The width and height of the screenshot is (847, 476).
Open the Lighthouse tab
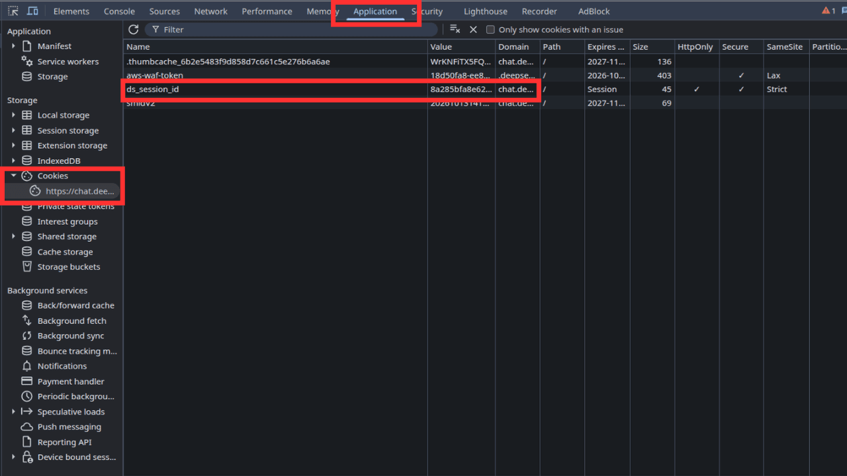[486, 11]
